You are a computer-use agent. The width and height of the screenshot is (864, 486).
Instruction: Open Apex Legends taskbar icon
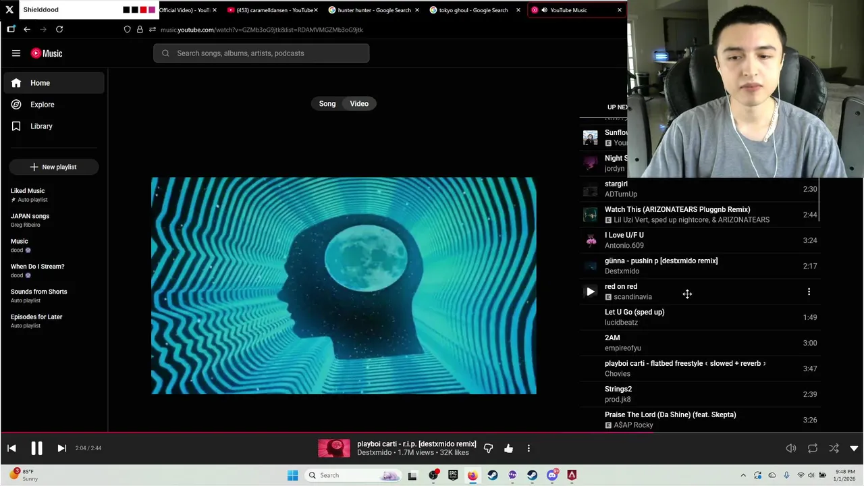[572, 475]
